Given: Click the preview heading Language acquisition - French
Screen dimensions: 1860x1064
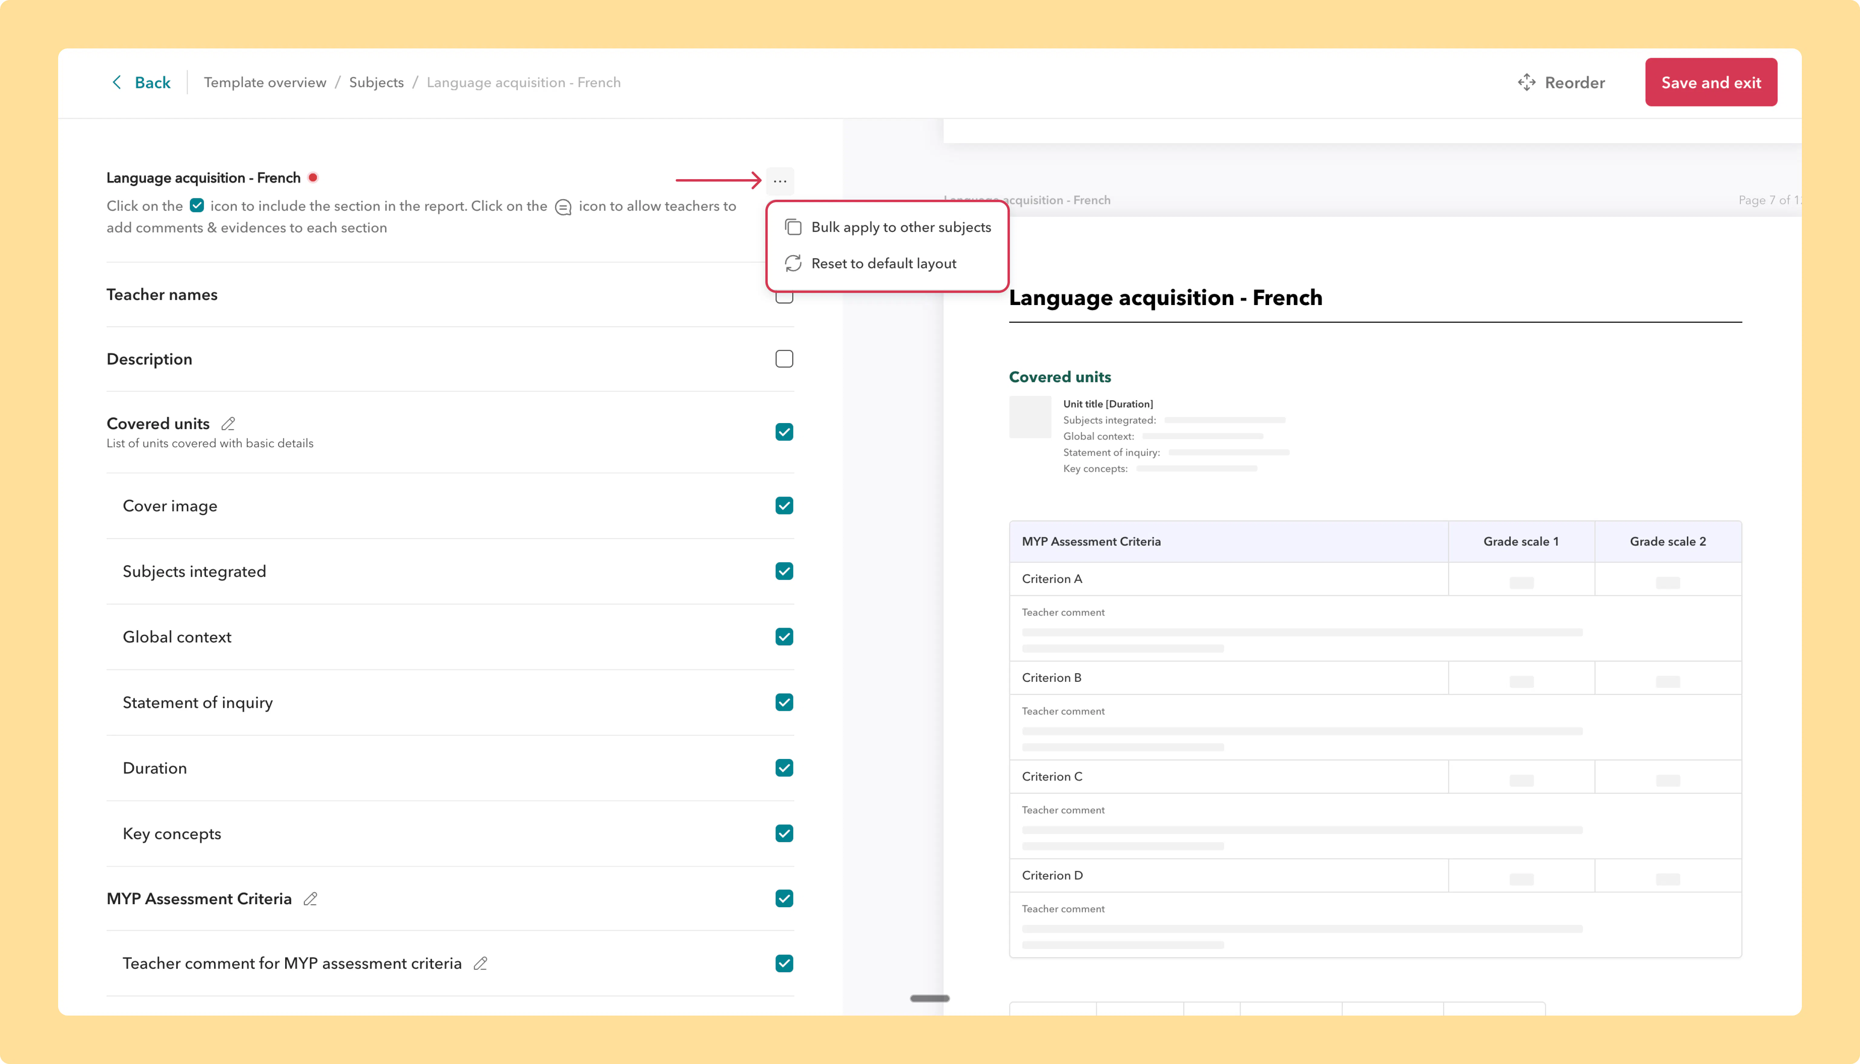Looking at the screenshot, I should [x=1166, y=297].
